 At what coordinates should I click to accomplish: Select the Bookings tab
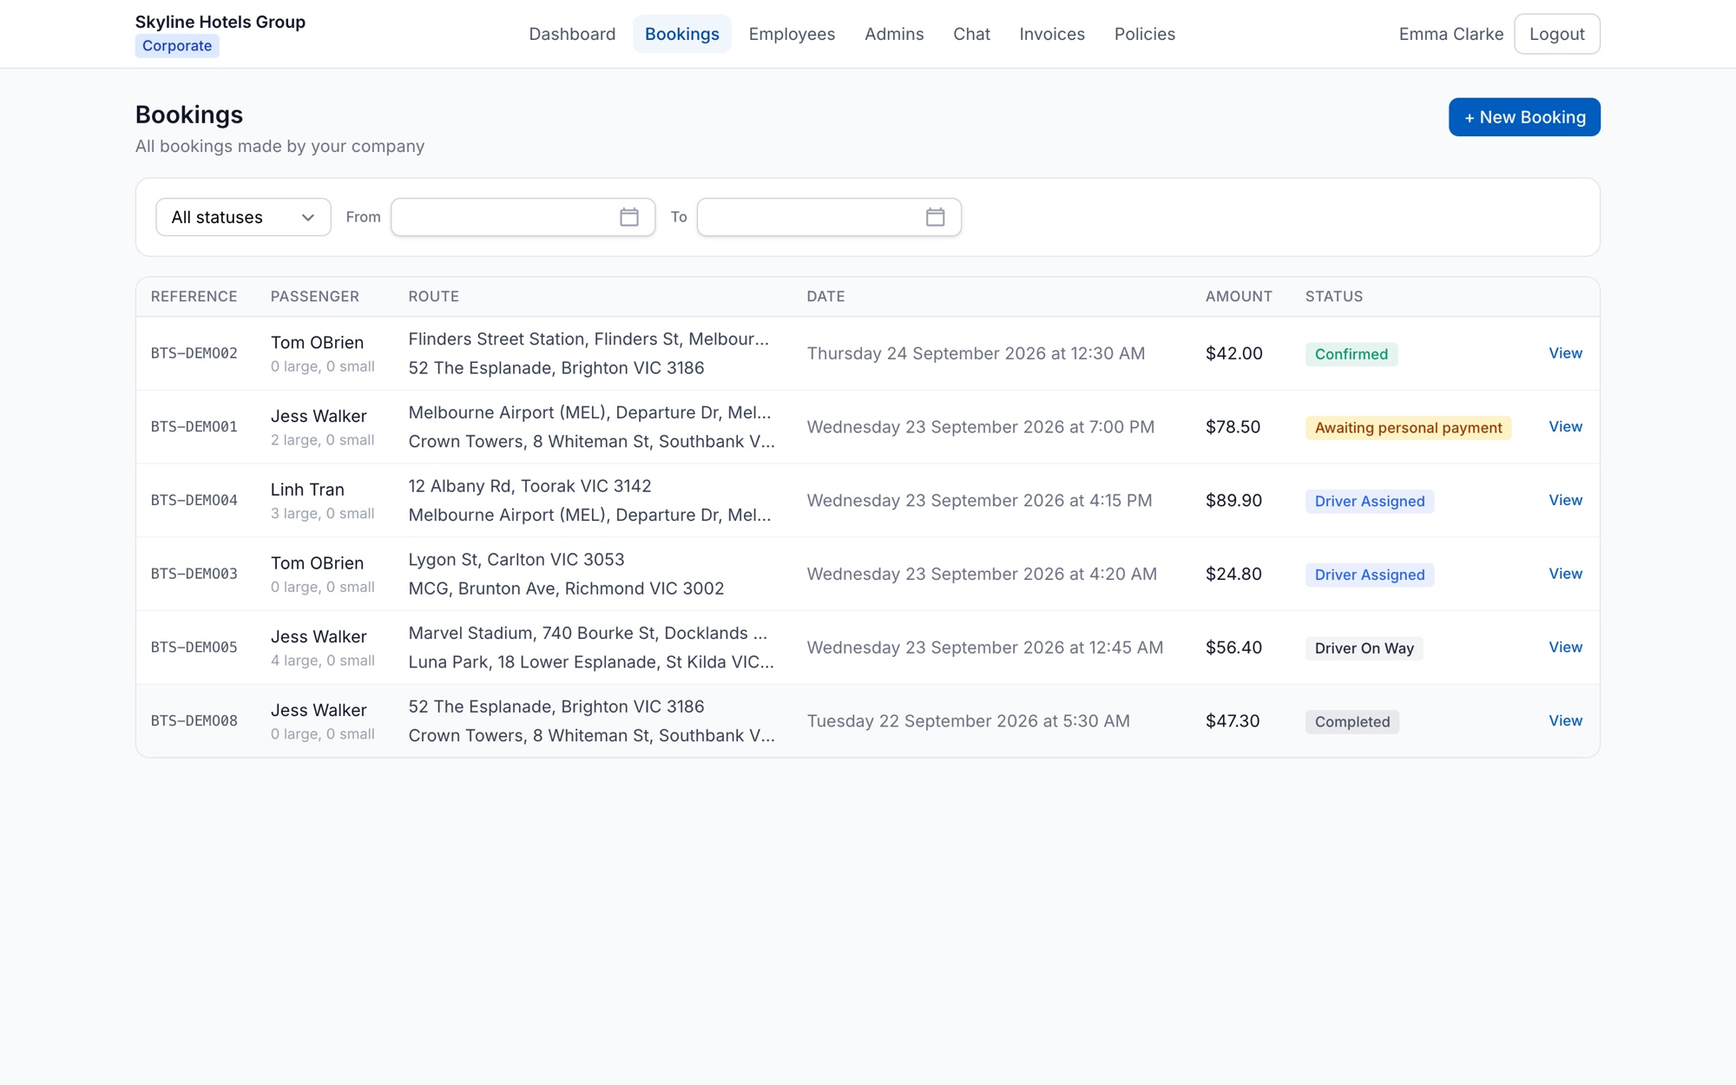pos(682,34)
